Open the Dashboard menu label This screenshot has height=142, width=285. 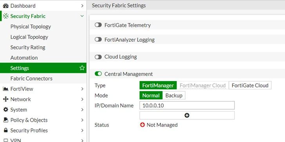[23, 6]
